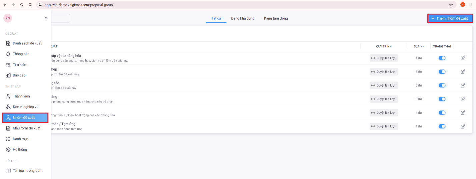The image size is (476, 179).
Task: Collapse the sidebar with double chevron
Action: [46, 18]
